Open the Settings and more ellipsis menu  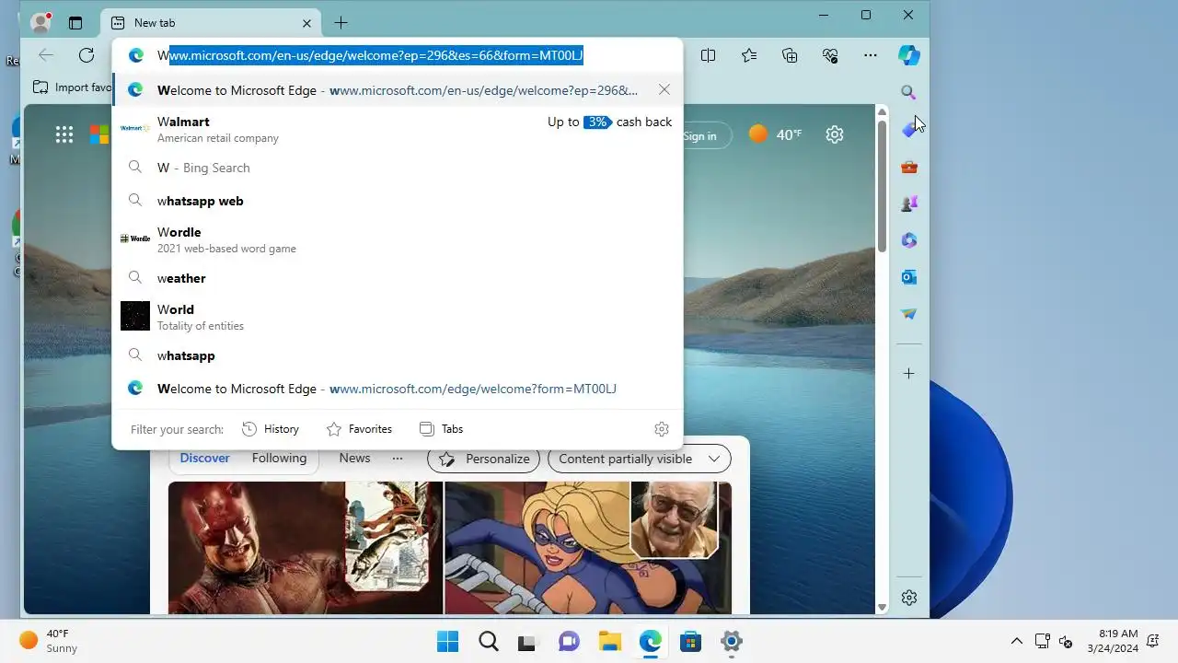pyautogui.click(x=871, y=55)
